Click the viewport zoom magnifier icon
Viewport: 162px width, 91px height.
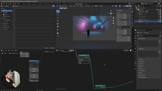tap(113, 18)
